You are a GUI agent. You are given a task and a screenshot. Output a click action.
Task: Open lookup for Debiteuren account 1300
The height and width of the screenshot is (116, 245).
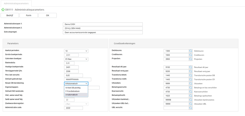191,51
